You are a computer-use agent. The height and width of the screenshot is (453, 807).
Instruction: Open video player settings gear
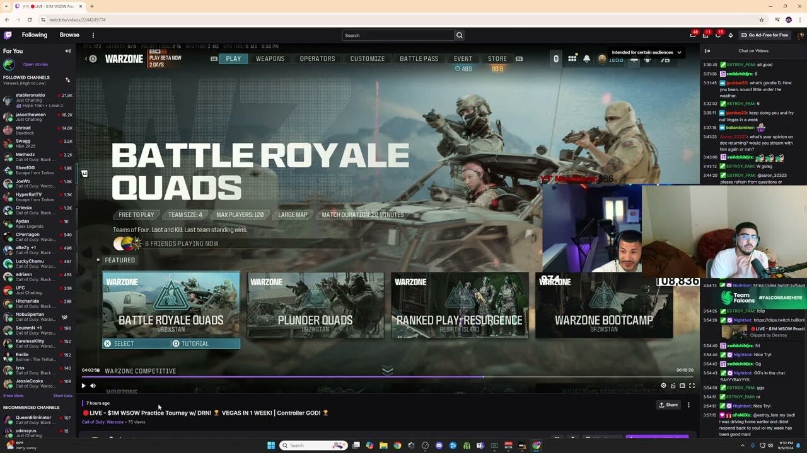click(x=663, y=386)
